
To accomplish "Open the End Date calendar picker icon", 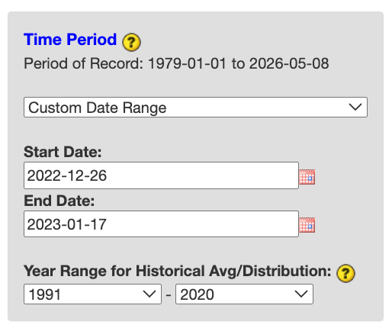I will [307, 225].
